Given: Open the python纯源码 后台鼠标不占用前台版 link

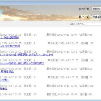Looking at the screenshot, I should [x=22, y=63].
